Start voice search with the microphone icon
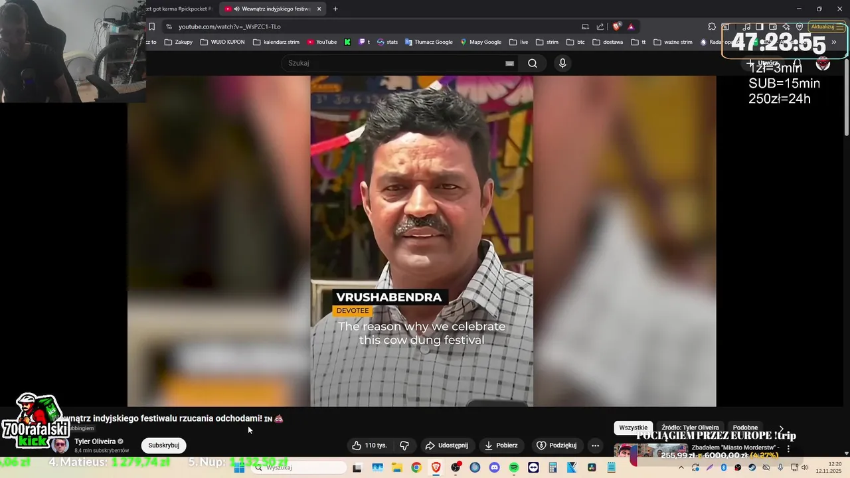Image resolution: width=850 pixels, height=478 pixels. coord(562,63)
